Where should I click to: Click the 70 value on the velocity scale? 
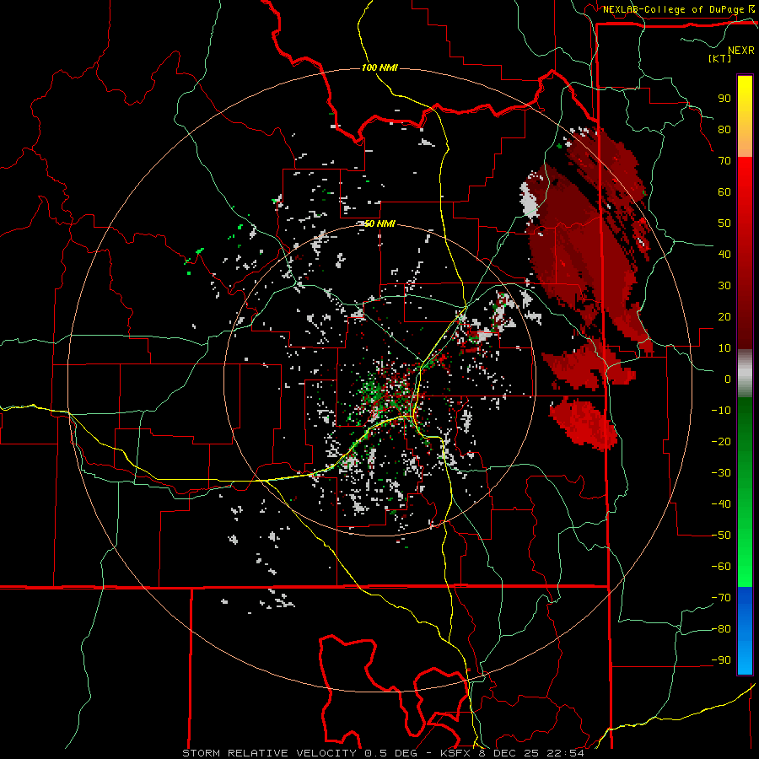point(724,161)
